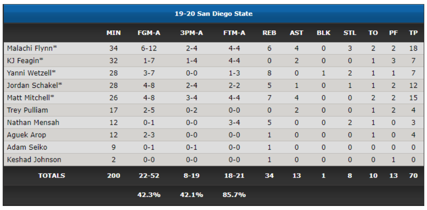The height and width of the screenshot is (210, 427).
Task: Click the FTM-A column header
Action: click(x=234, y=33)
